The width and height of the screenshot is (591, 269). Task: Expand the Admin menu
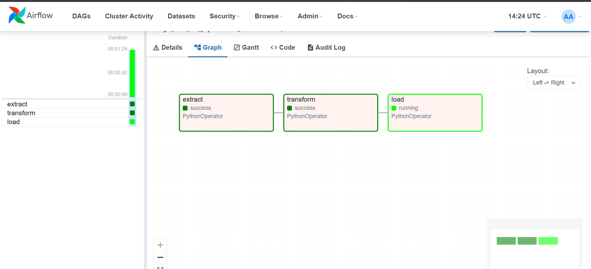tap(310, 16)
